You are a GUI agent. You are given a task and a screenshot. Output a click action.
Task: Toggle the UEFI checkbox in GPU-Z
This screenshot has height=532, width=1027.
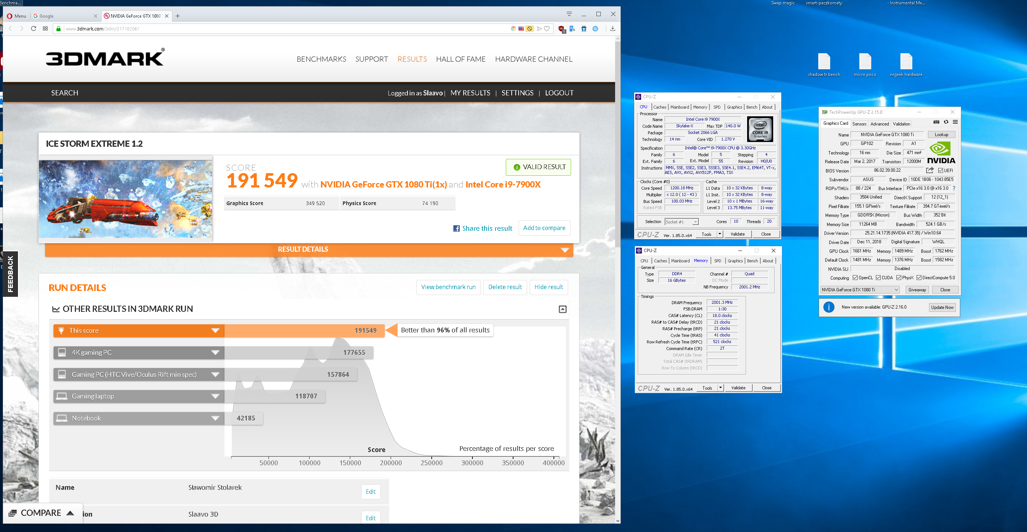(940, 170)
